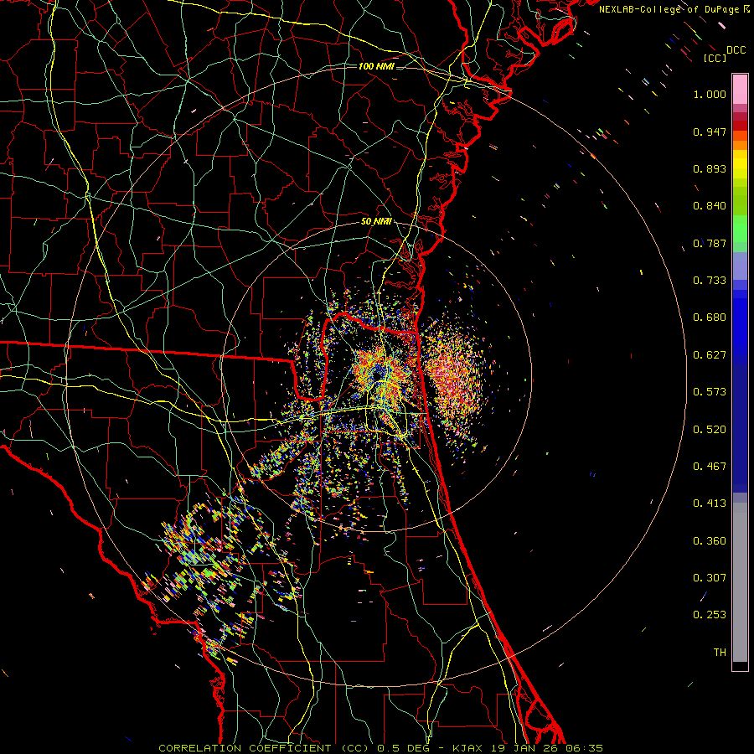This screenshot has width=754, height=754.
Task: Click the DCC product label
Action: tap(736, 50)
